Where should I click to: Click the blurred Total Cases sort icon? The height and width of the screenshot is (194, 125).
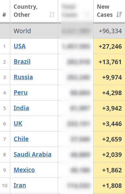[87, 15]
